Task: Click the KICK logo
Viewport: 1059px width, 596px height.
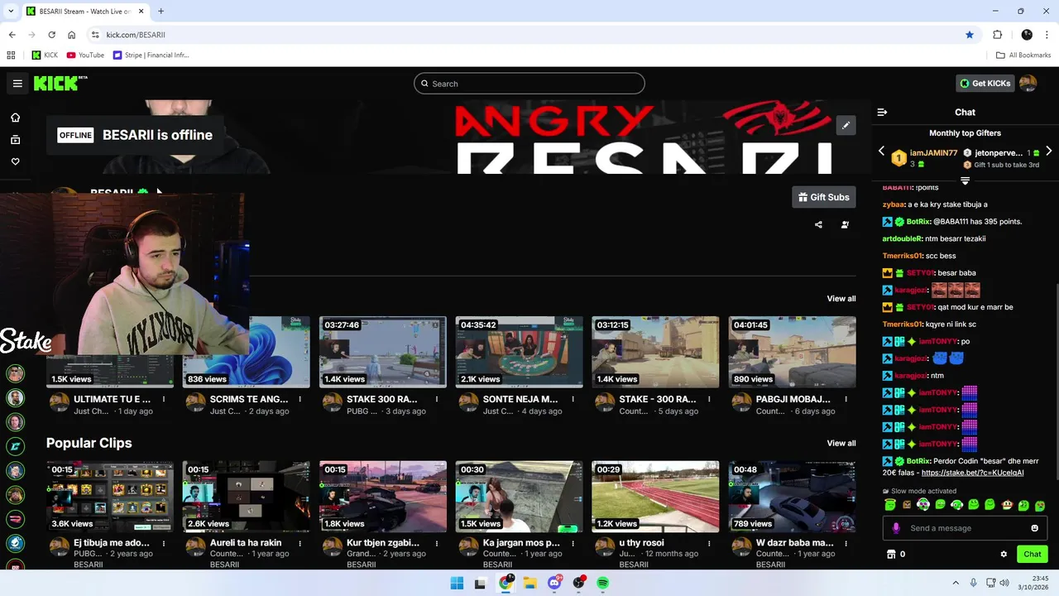Action: [x=60, y=83]
